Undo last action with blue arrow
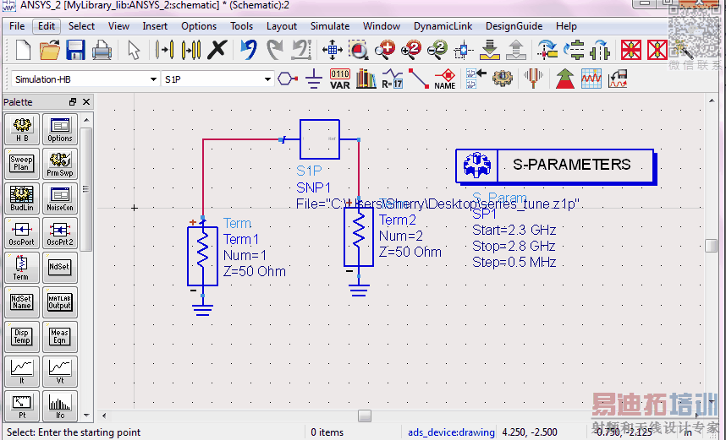Screen dimensions: 726x440 (x=249, y=50)
